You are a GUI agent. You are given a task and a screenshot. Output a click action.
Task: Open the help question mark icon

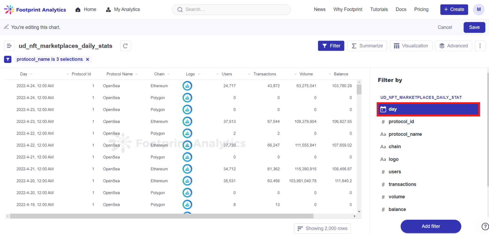pyautogui.click(x=485, y=226)
